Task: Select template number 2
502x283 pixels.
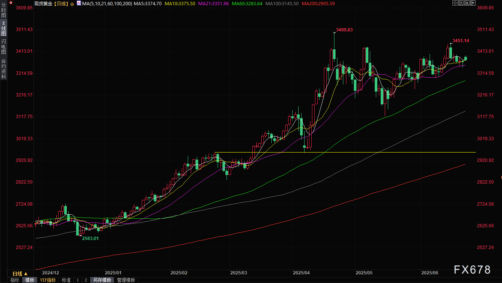Action: (x=86, y=280)
